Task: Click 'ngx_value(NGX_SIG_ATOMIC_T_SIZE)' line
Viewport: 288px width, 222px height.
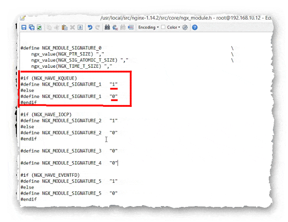Action: (80, 60)
